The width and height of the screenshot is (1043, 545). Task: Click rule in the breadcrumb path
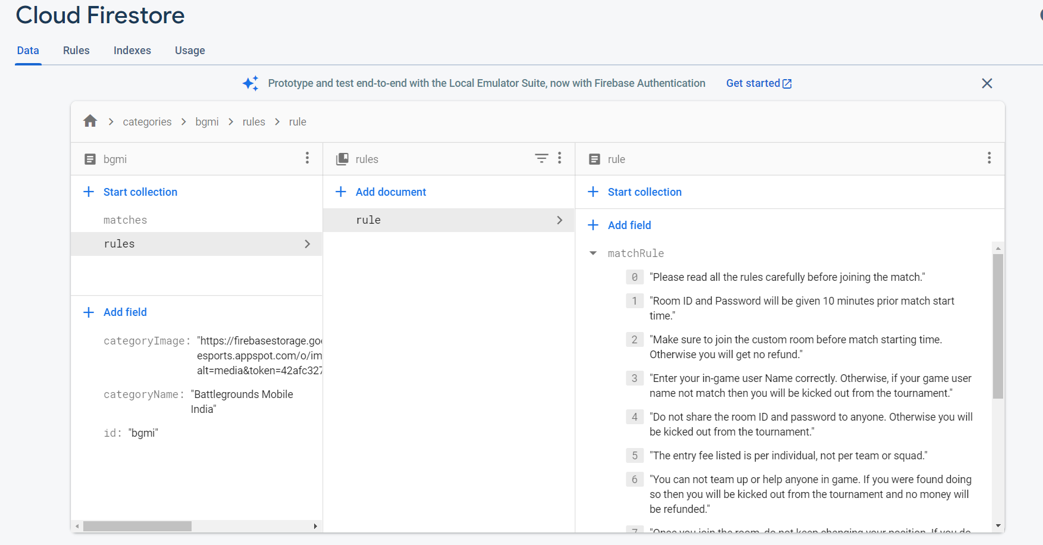pos(297,122)
